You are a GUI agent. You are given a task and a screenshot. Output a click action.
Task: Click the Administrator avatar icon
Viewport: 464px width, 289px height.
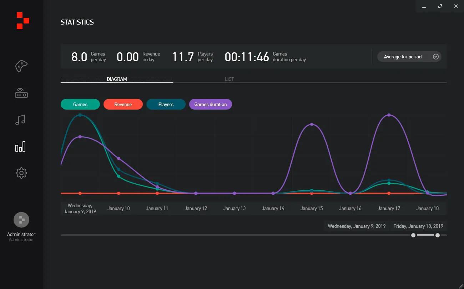pos(21,220)
